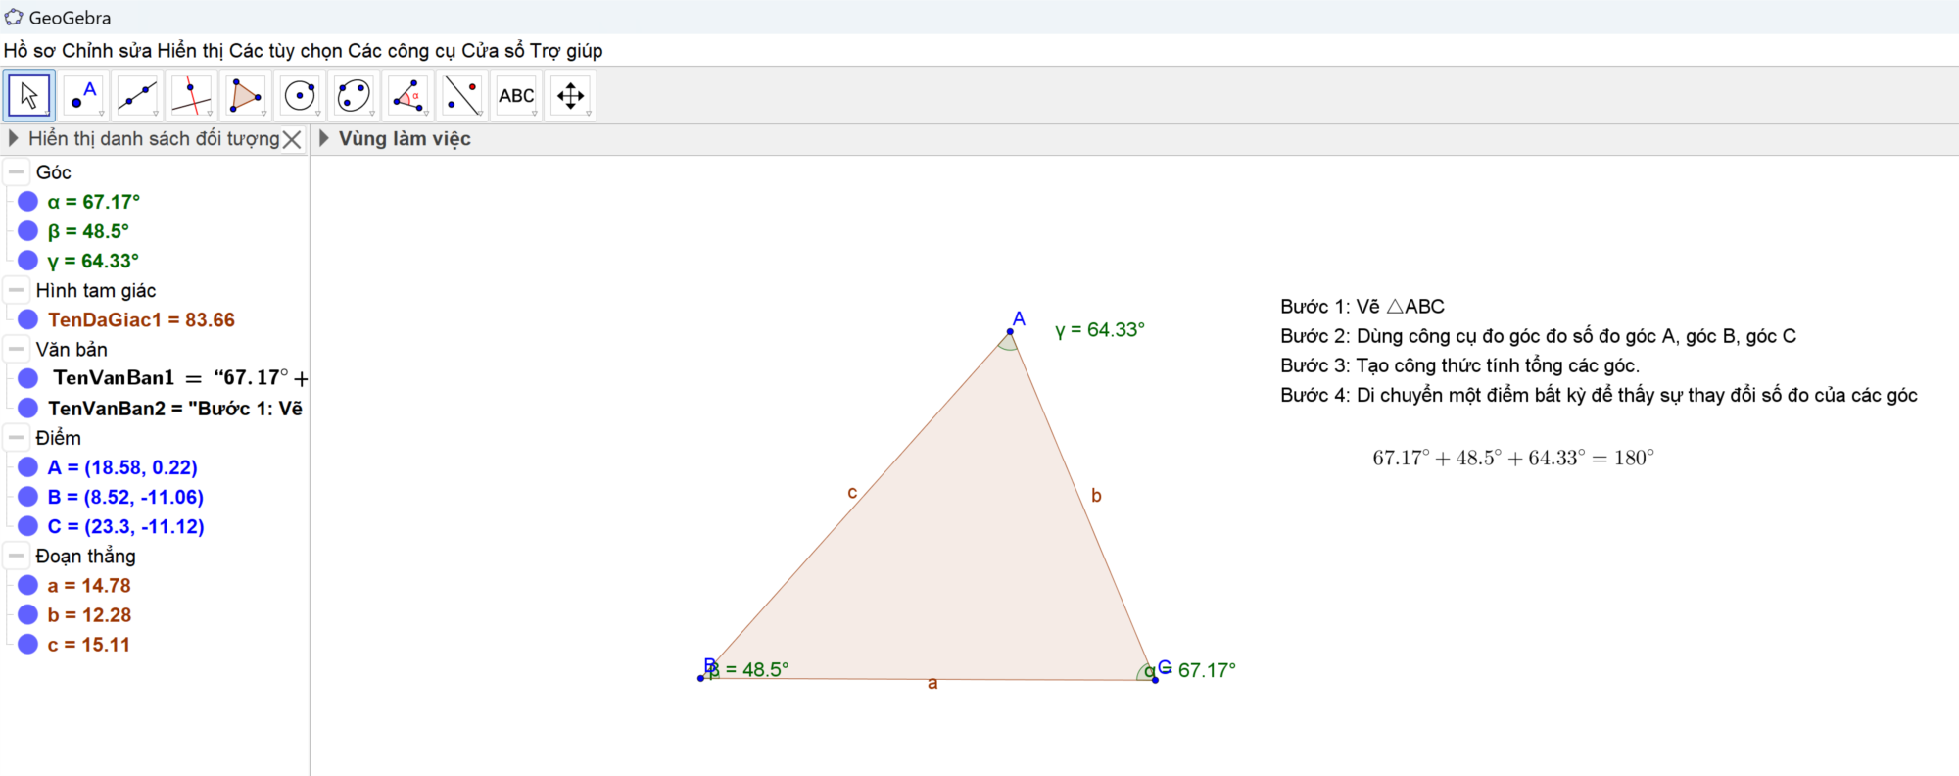This screenshot has width=1959, height=776.
Task: Click vertex A of the triangle
Action: click(1010, 331)
